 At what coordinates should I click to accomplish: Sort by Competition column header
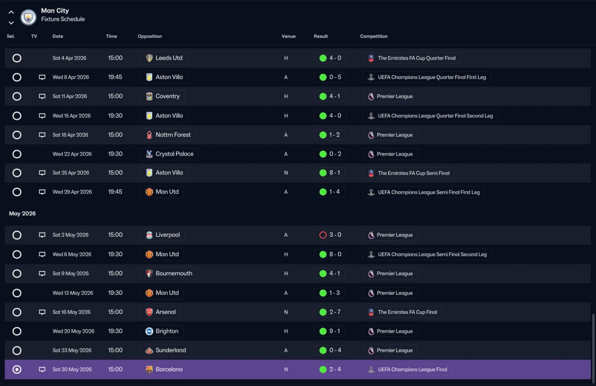coord(374,36)
